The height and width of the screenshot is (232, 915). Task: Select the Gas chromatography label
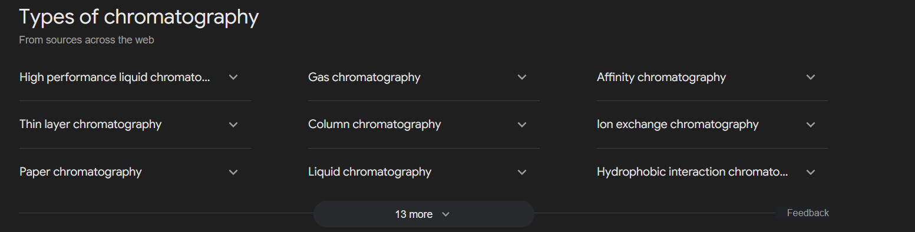(x=364, y=77)
